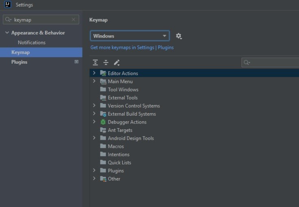Click the Android Design Tools folder icon
Viewport: 299px width, 207px height.
tap(103, 138)
